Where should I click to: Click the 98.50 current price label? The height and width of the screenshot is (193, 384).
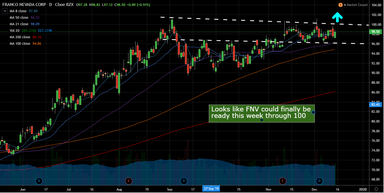click(376, 32)
